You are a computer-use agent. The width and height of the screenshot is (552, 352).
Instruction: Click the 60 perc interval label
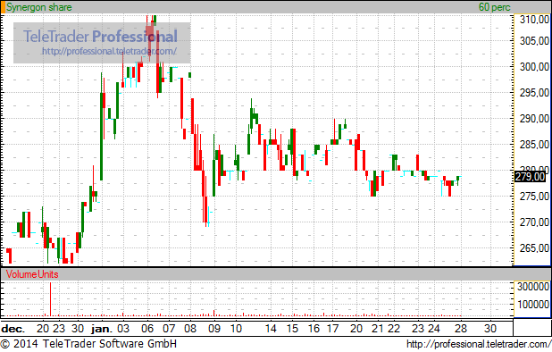coord(494,7)
